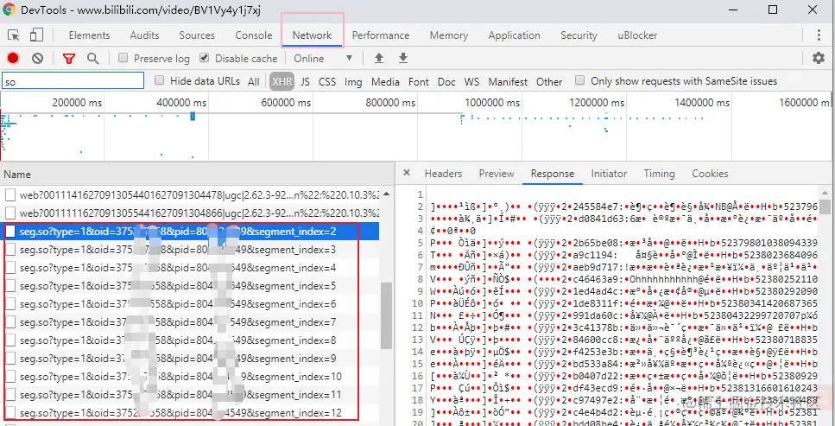Image resolution: width=835 pixels, height=426 pixels.
Task: Click the Name column header
Action: 197,175
